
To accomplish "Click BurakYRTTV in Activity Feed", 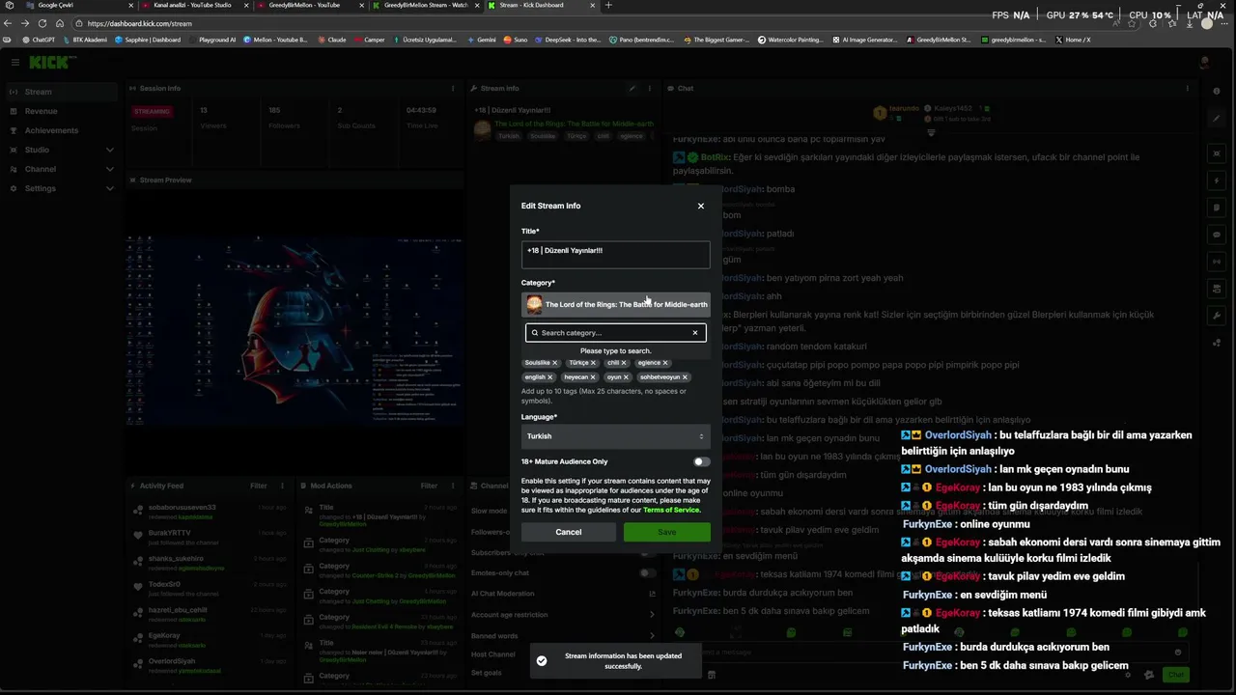I will [x=170, y=533].
